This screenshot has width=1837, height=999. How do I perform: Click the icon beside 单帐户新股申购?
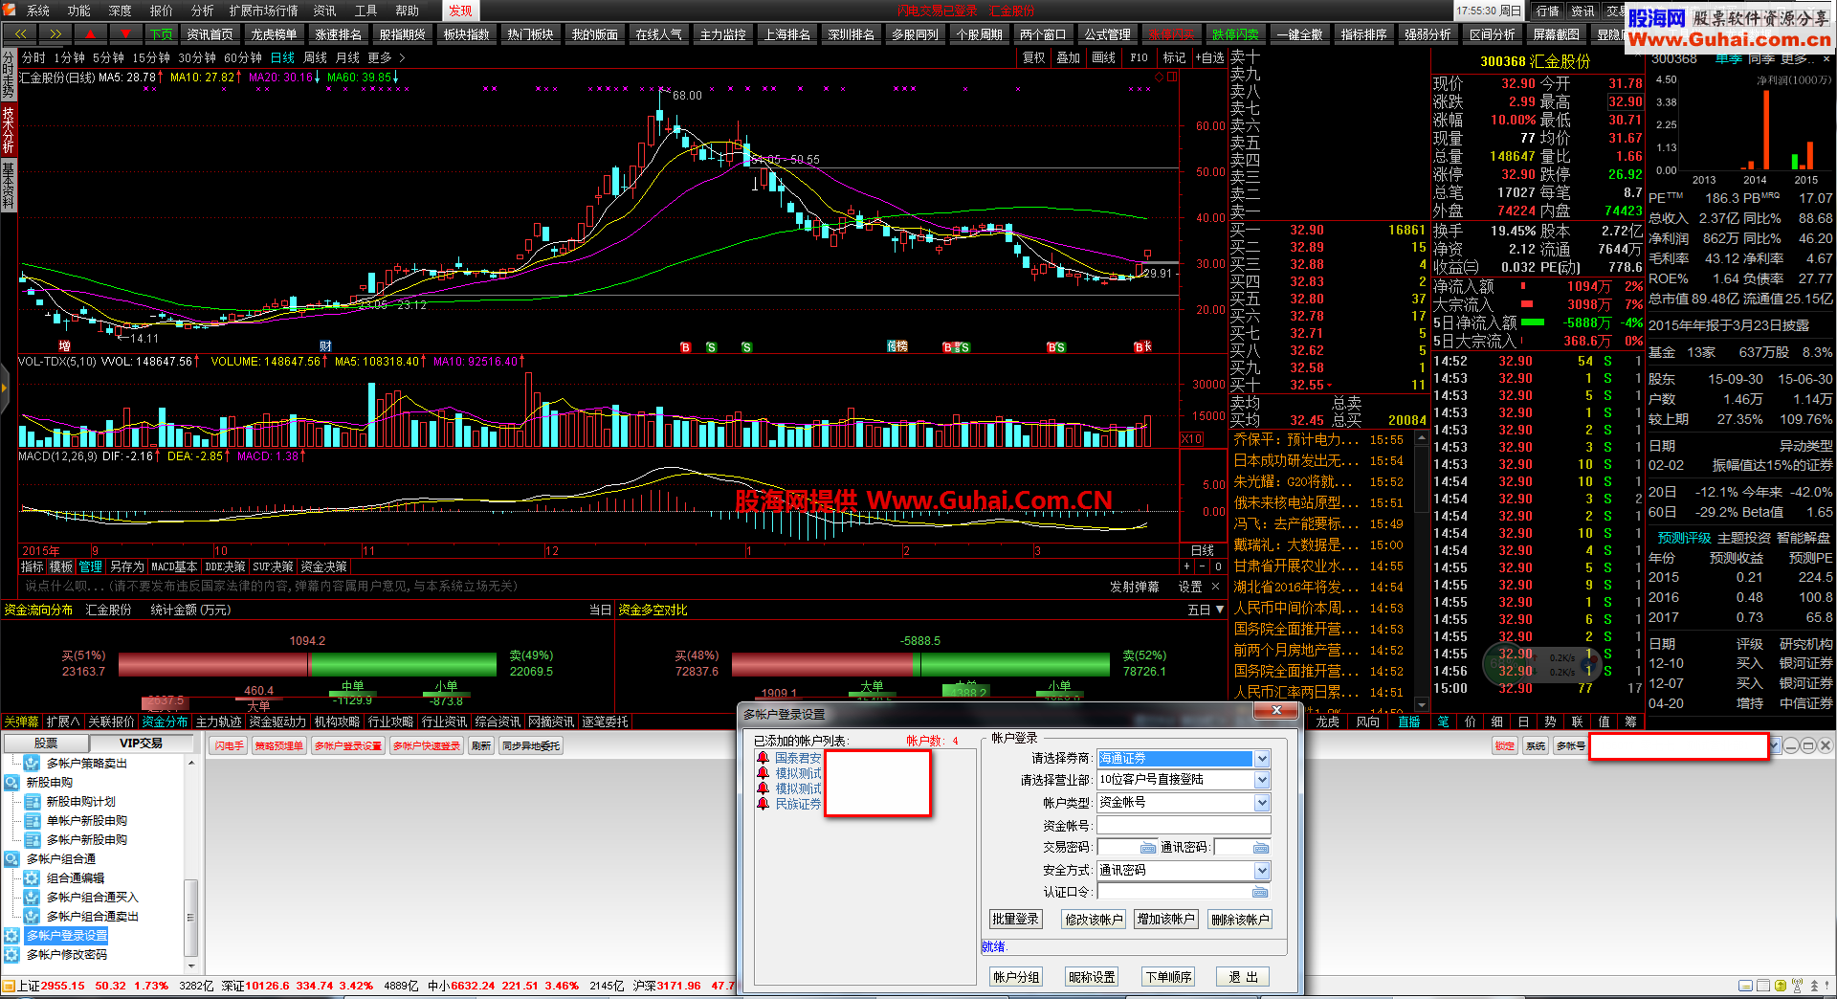[x=32, y=821]
